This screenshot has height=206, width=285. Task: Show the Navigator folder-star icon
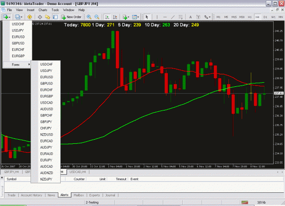pos(47,17)
